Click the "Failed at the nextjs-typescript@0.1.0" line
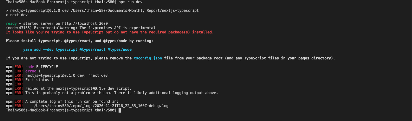412x121 pixels. coord(78,89)
